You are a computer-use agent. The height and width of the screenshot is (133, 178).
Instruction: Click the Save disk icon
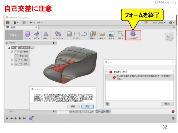(24, 23)
